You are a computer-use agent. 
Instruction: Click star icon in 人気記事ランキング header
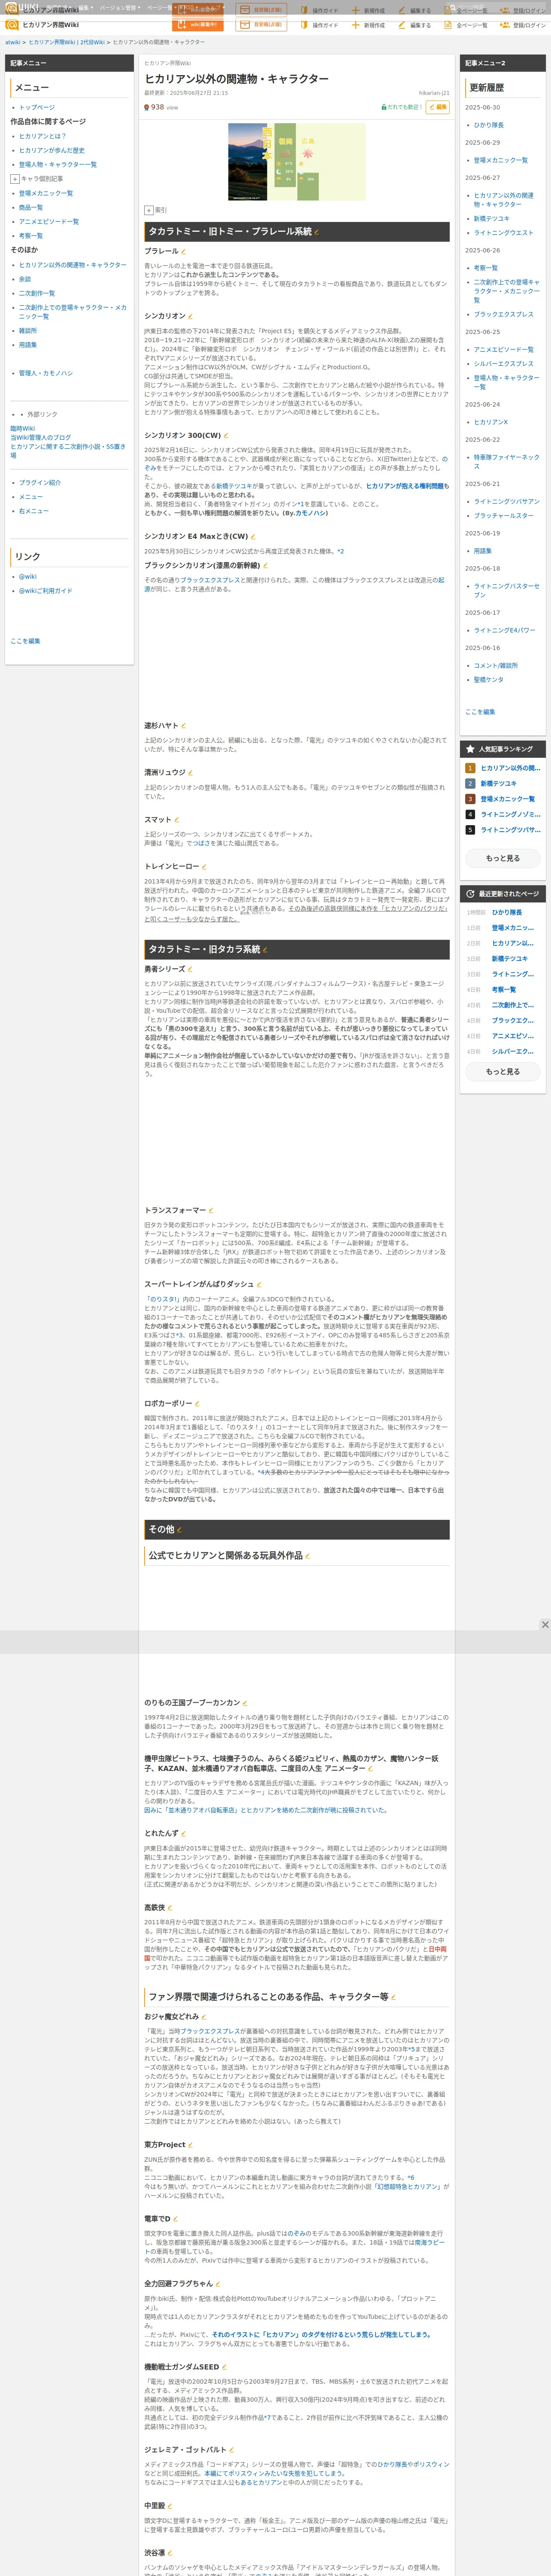(470, 749)
